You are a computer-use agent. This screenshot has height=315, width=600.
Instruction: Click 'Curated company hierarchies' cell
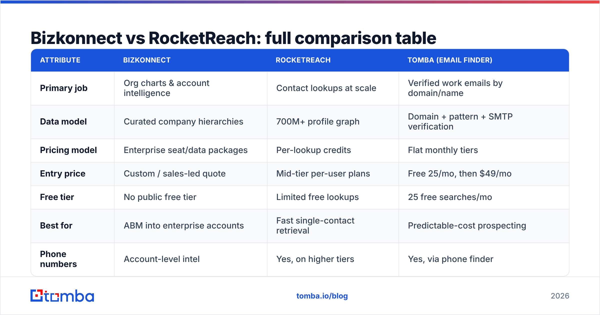point(191,122)
